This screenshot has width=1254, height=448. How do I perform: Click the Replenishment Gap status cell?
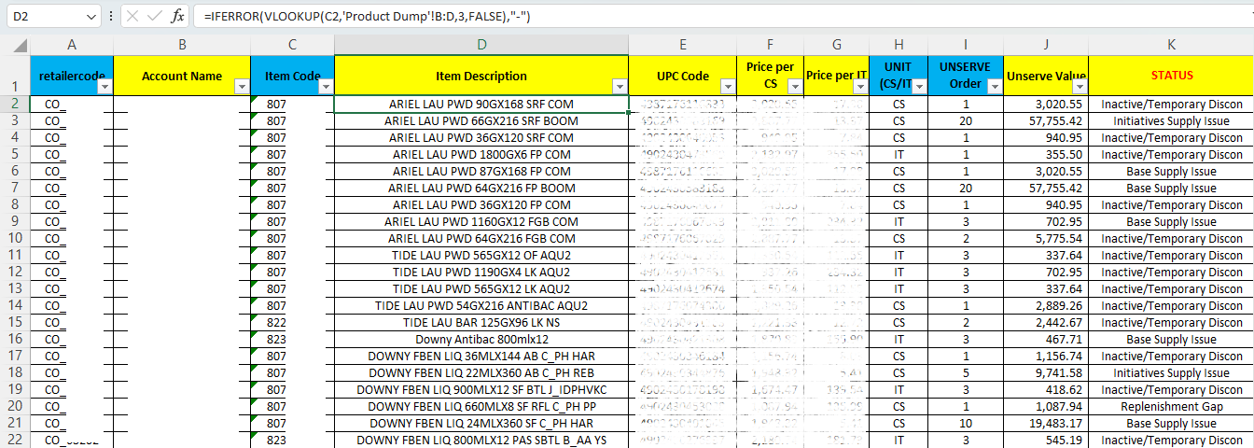point(1171,406)
